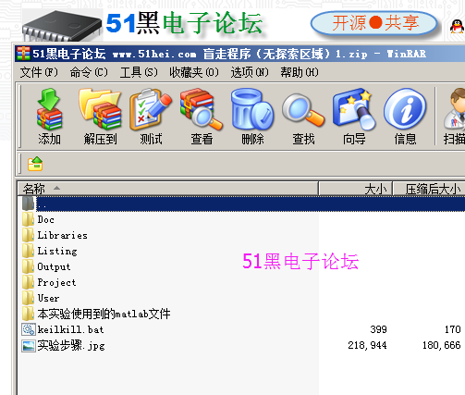Open the 命令(C) menu

click(89, 72)
